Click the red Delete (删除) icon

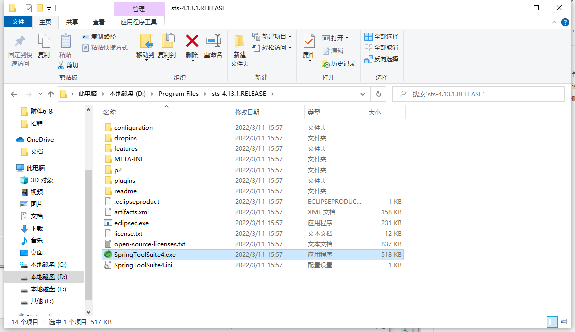coord(192,41)
